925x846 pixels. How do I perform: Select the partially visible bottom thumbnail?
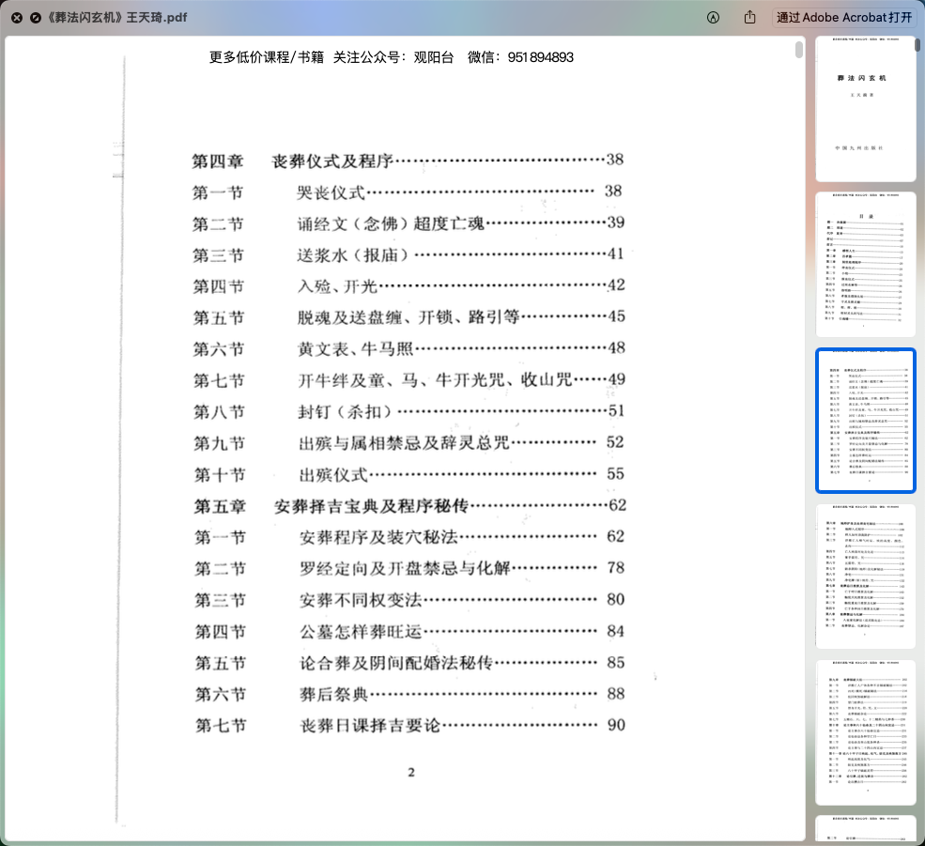click(x=865, y=830)
